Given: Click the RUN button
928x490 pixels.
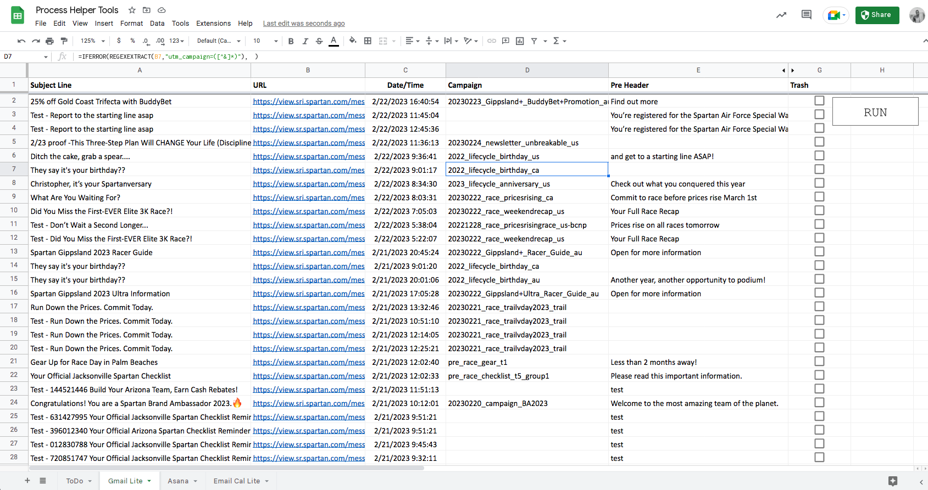Looking at the screenshot, I should coord(875,112).
